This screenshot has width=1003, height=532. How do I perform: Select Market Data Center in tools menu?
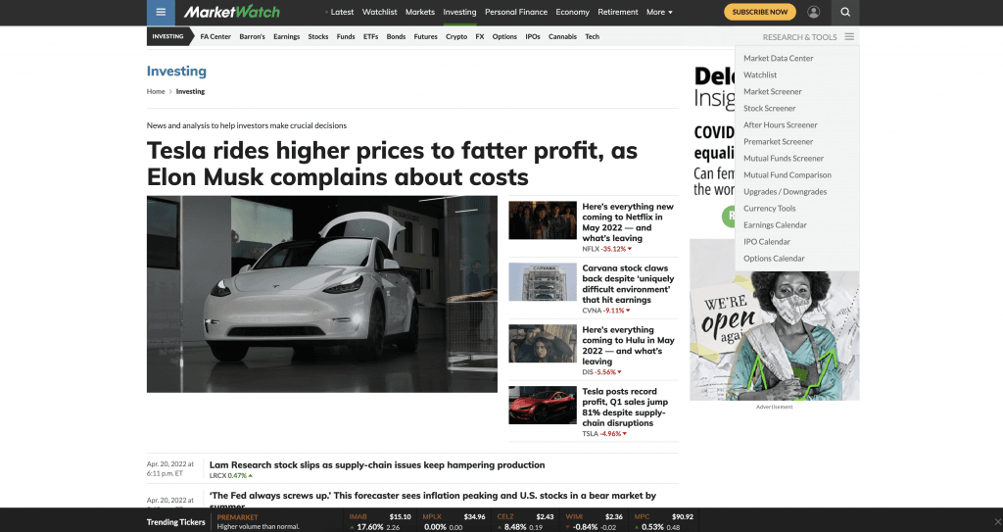click(x=779, y=58)
